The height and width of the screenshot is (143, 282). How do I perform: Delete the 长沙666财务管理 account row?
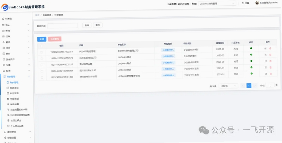(270, 48)
